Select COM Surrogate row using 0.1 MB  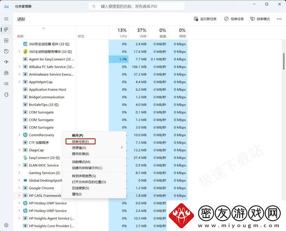tap(101, 112)
